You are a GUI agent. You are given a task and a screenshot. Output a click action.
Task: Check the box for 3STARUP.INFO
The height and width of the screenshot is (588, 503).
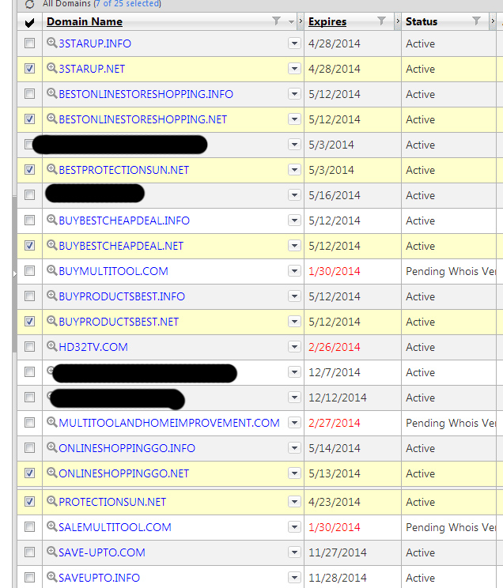coord(29,43)
